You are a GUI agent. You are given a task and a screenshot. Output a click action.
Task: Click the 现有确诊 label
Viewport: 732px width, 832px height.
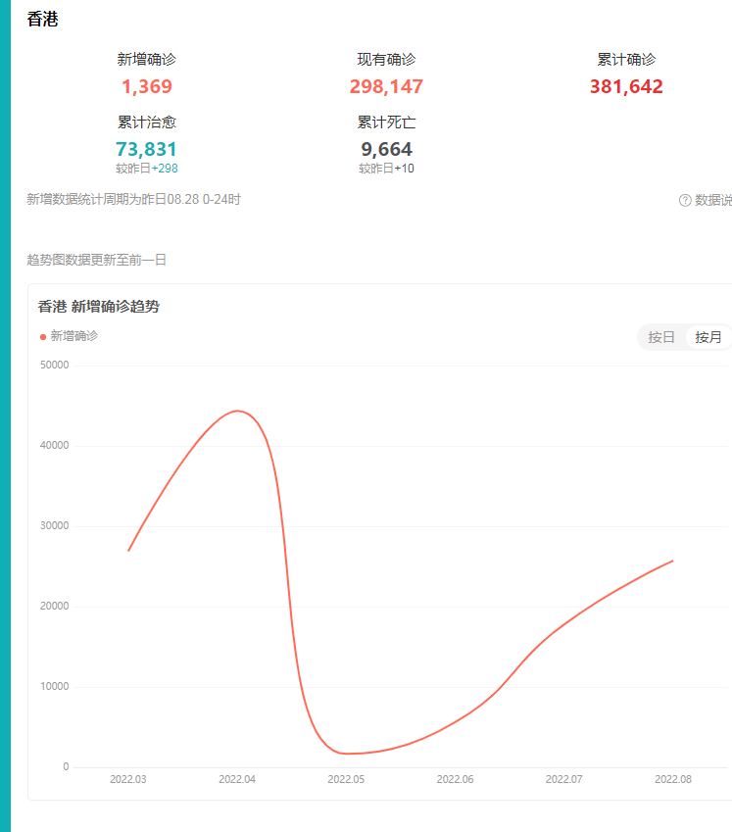point(386,60)
